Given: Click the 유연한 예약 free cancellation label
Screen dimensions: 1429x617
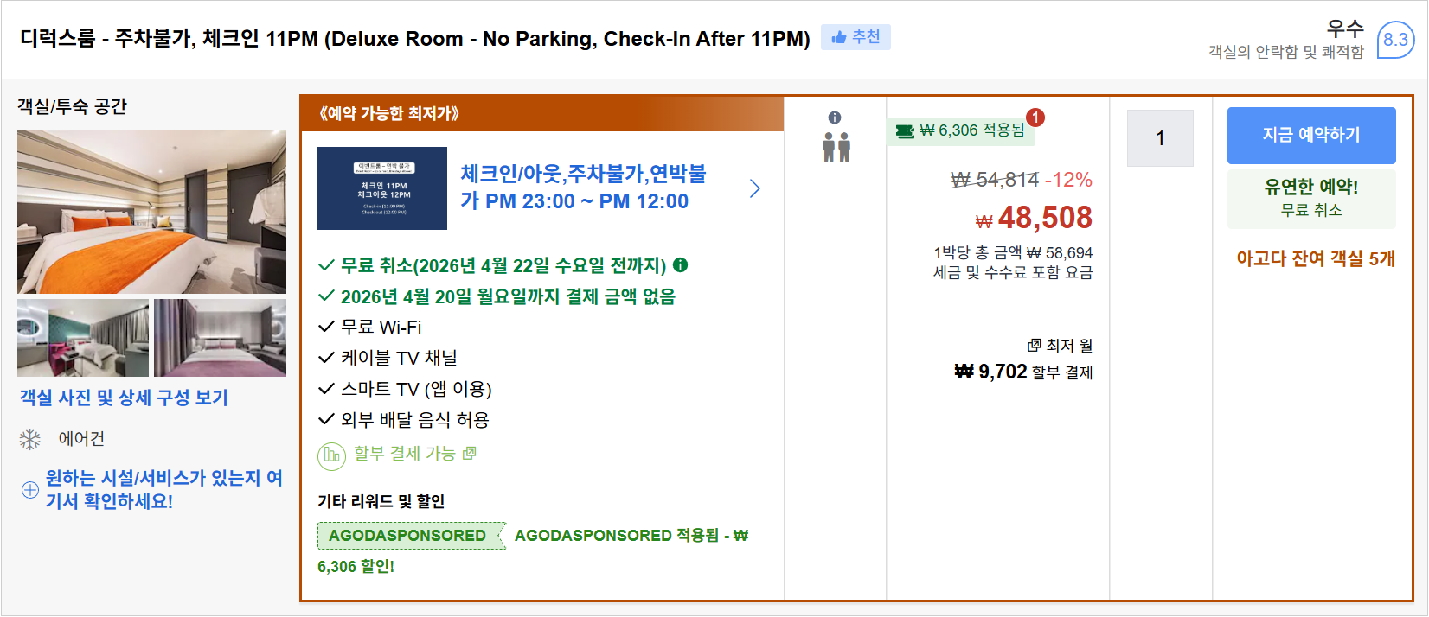Looking at the screenshot, I should 1310,199.
